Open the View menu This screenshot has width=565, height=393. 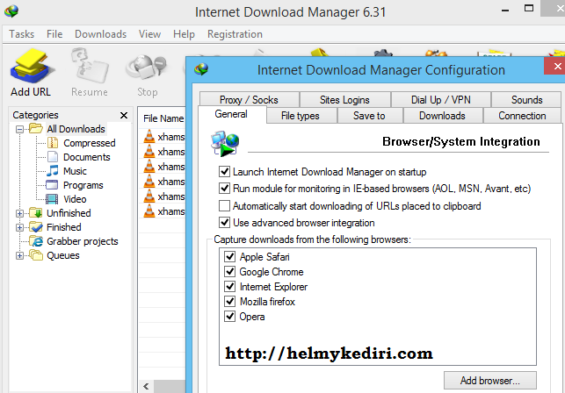point(149,34)
